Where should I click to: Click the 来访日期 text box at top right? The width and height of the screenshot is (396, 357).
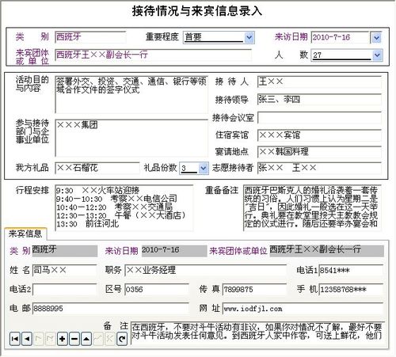click(341, 37)
